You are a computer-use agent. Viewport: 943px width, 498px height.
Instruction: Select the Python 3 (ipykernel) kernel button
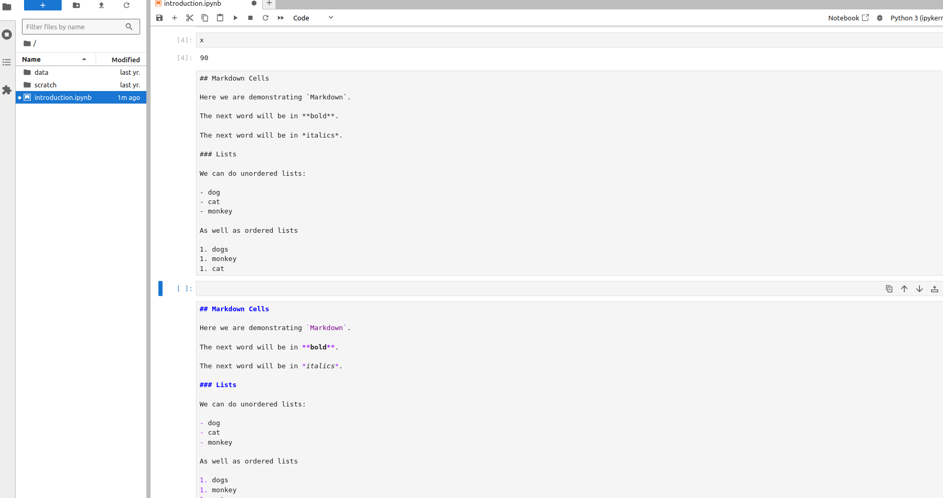point(916,18)
